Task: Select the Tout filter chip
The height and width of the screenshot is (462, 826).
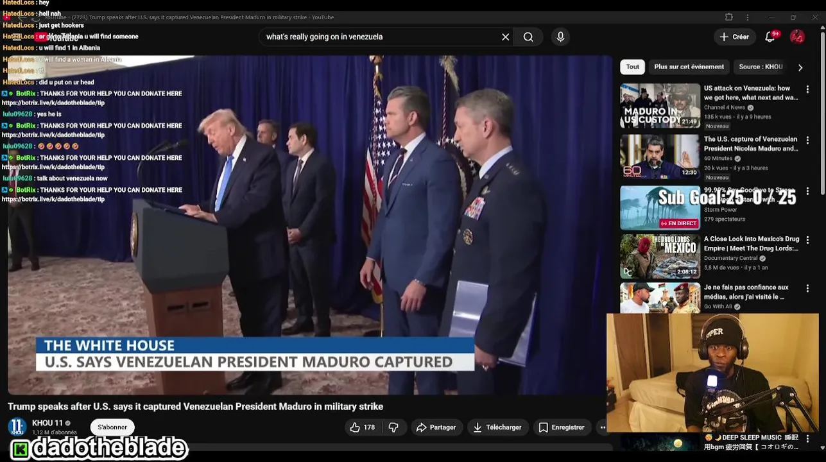Action: click(633, 67)
